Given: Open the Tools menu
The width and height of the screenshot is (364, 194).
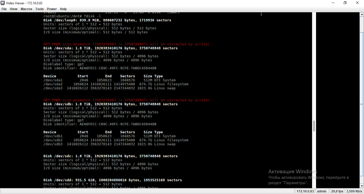Looking at the screenshot, I should click(x=39, y=9).
